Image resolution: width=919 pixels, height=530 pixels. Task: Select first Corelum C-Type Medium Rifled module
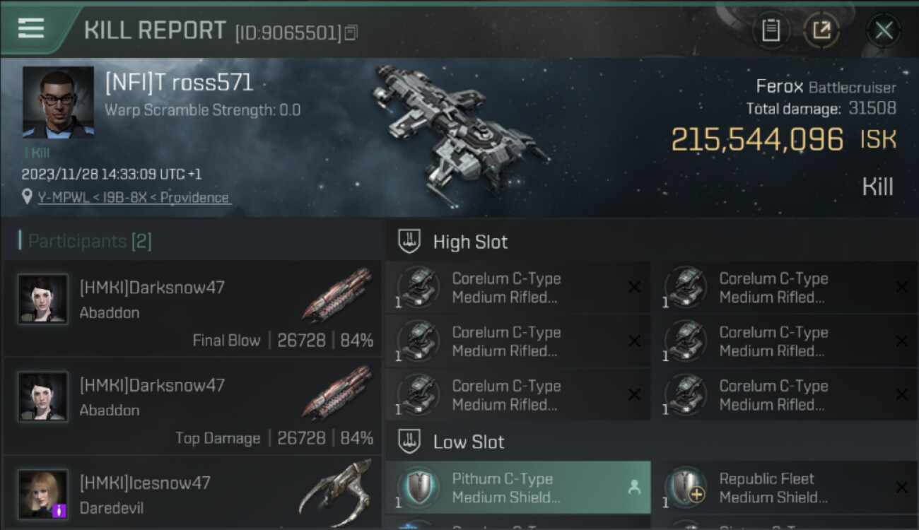click(517, 288)
